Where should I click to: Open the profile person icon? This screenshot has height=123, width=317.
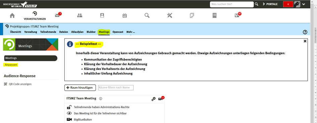[x=102, y=15]
